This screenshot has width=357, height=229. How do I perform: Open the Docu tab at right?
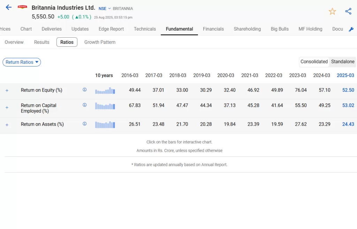[x=337, y=29]
